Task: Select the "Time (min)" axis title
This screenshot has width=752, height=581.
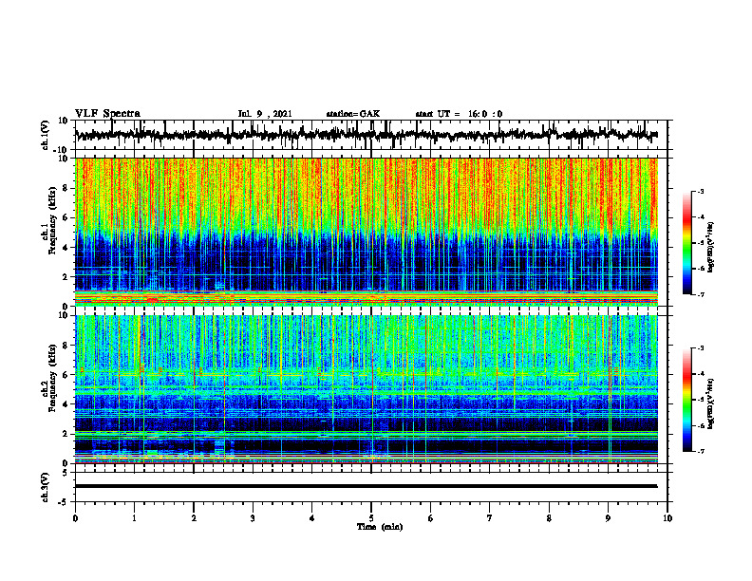Action: (380, 527)
